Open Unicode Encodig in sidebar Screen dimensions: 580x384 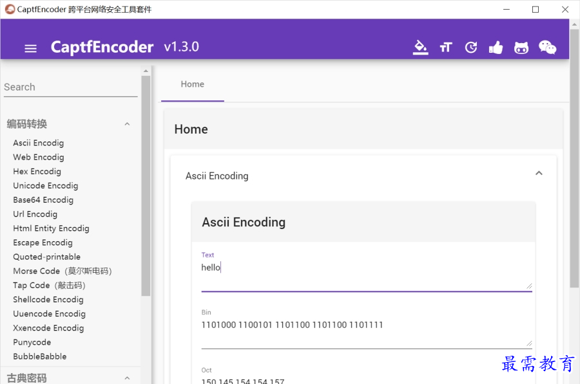point(46,186)
